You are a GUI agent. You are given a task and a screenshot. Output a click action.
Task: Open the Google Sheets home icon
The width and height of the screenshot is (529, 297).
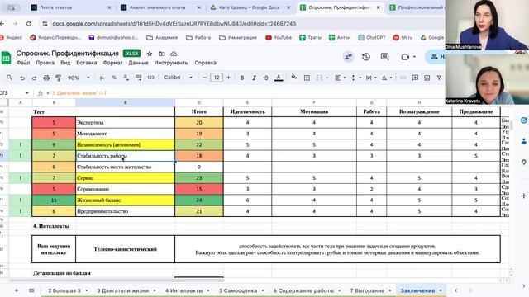coord(6,58)
